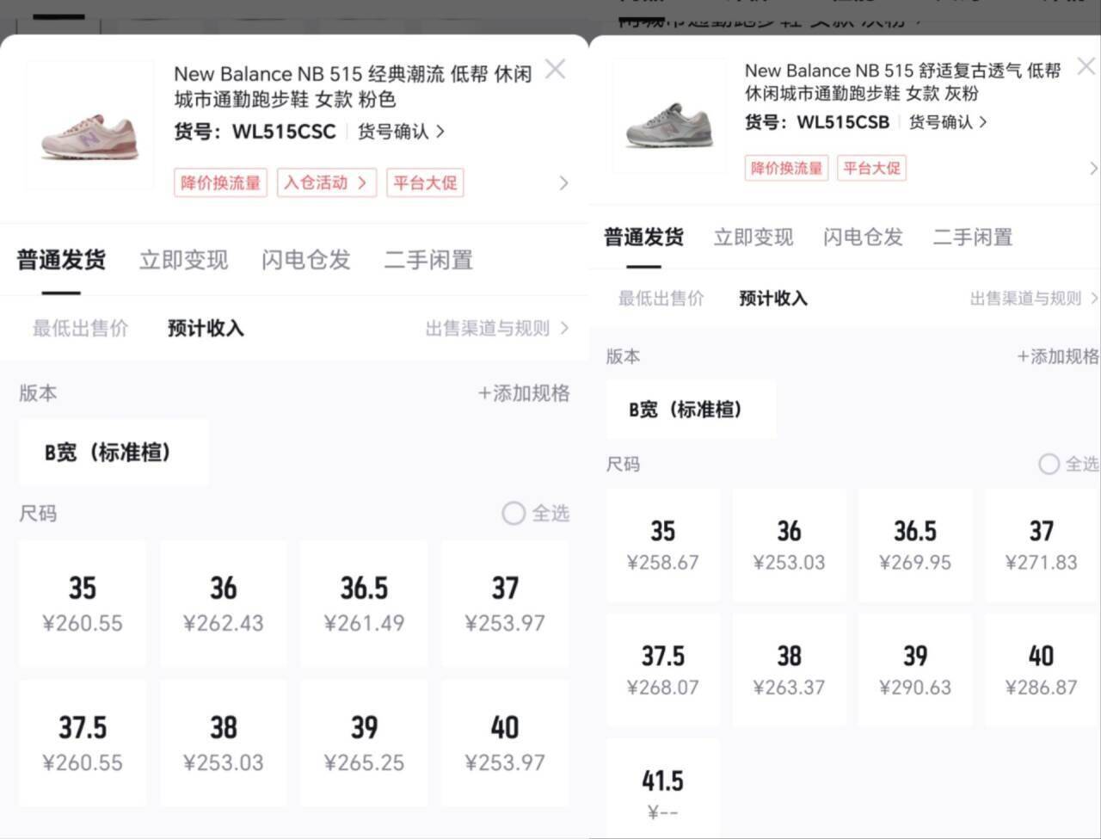The width and height of the screenshot is (1101, 839).
Task: Switch to 闪电仓发 tab in right panel
Action: [863, 237]
